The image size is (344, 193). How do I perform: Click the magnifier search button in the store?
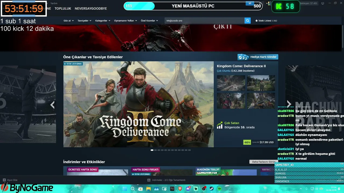tap(248, 21)
